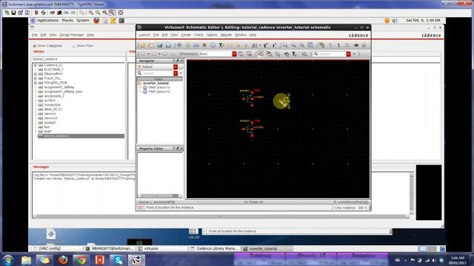Screen dimensions: 474x266
Task: Click the floppy disk save icon in VNC viewer
Action: coord(13,13)
